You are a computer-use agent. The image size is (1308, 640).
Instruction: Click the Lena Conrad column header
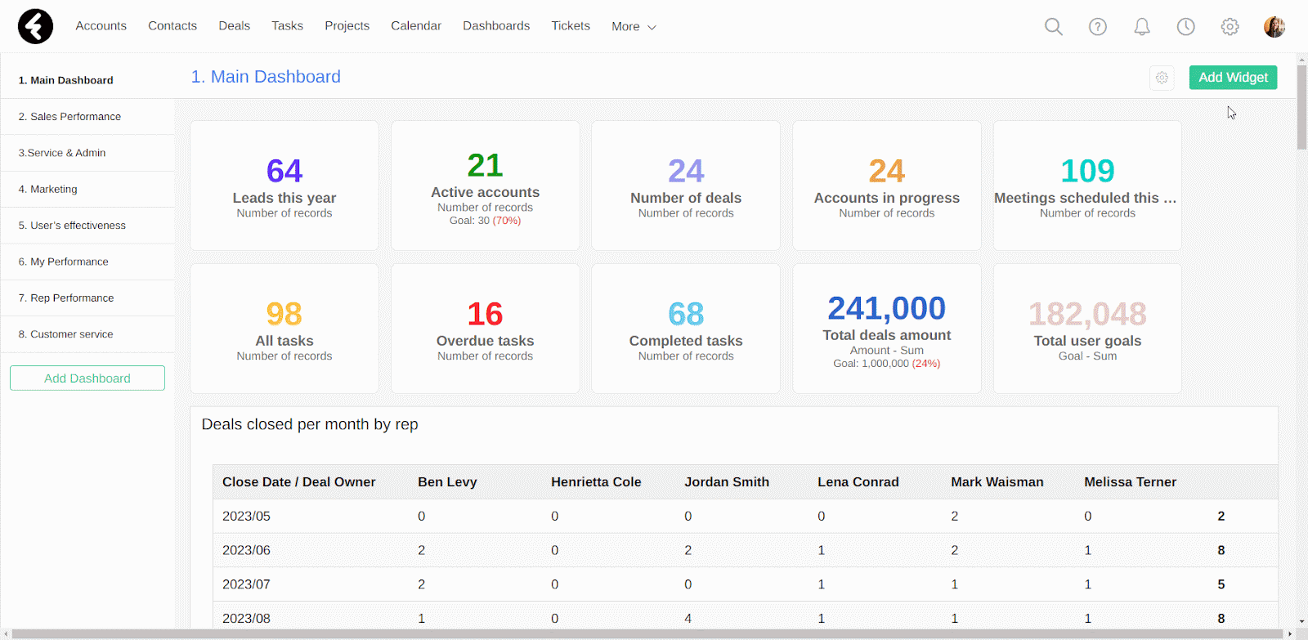click(x=858, y=482)
